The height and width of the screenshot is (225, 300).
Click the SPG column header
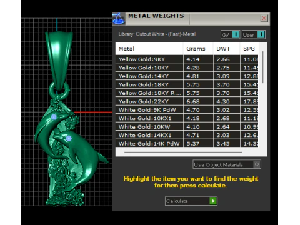pyautogui.click(x=249, y=49)
